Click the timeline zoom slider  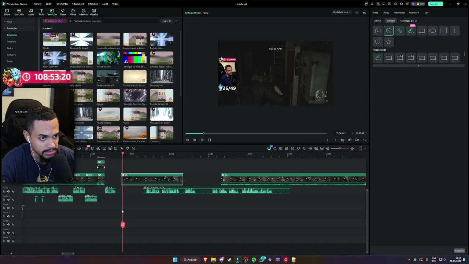pos(340,148)
